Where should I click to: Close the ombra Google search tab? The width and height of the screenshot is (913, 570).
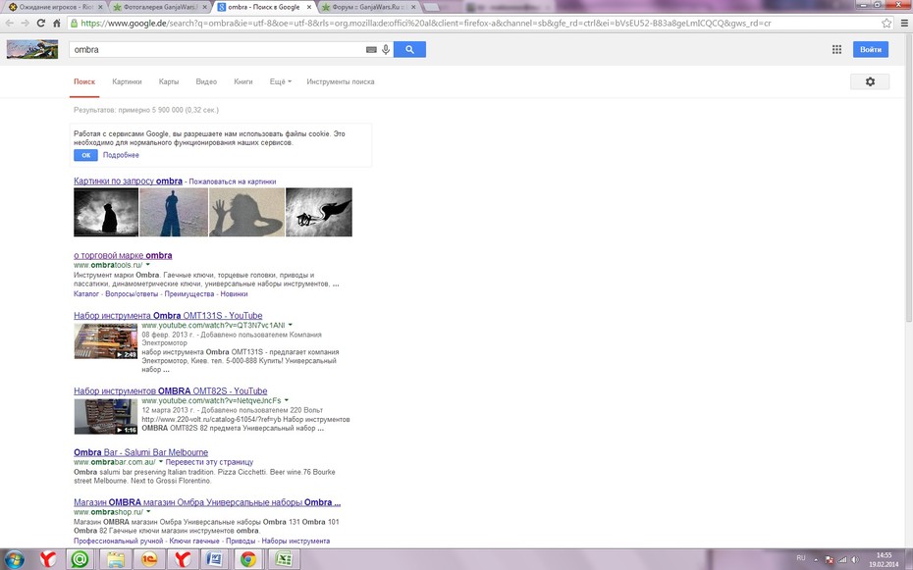click(x=308, y=7)
